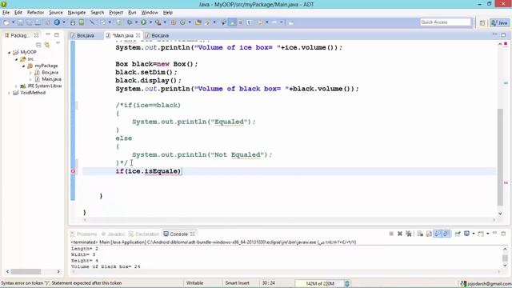
Task: Select Box.java in Package Explorer tree
Action: click(50, 73)
